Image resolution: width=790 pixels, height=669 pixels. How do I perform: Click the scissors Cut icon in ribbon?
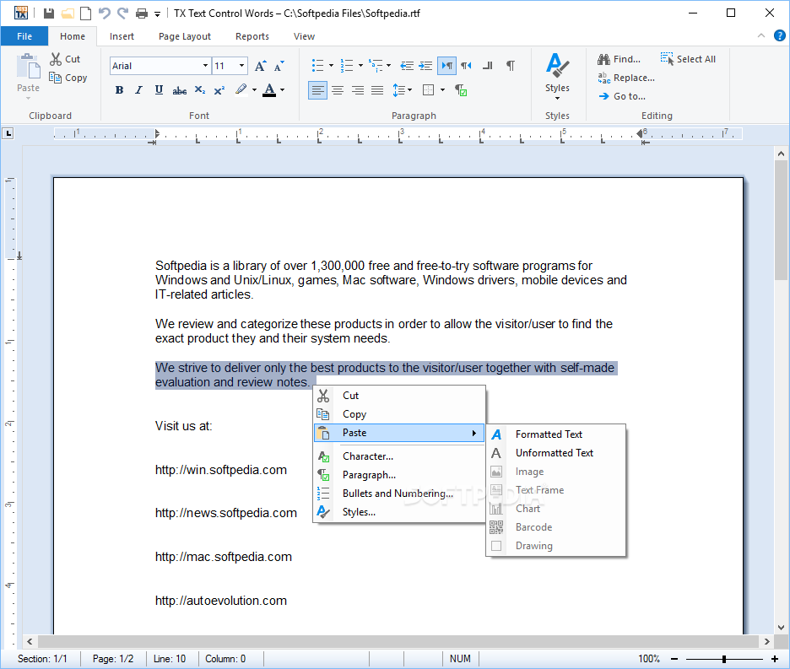click(x=56, y=59)
